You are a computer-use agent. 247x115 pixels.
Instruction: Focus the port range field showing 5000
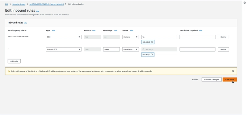[x=111, y=50]
